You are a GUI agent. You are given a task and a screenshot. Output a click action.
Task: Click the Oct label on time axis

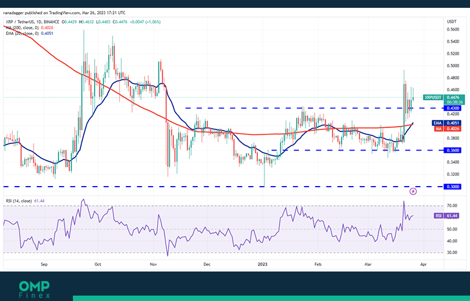[98, 264]
